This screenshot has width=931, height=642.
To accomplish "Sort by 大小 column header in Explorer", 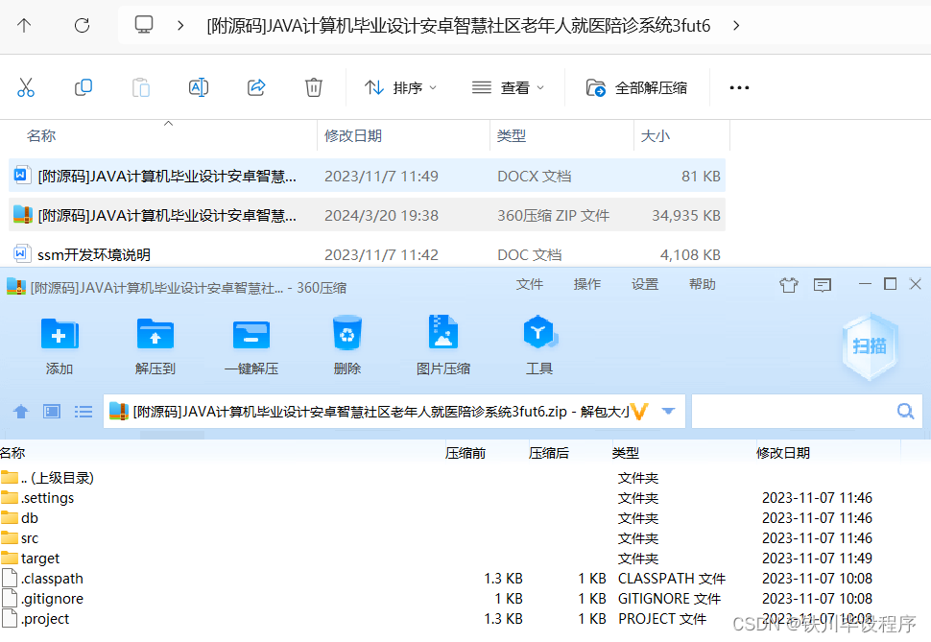I will [655, 135].
